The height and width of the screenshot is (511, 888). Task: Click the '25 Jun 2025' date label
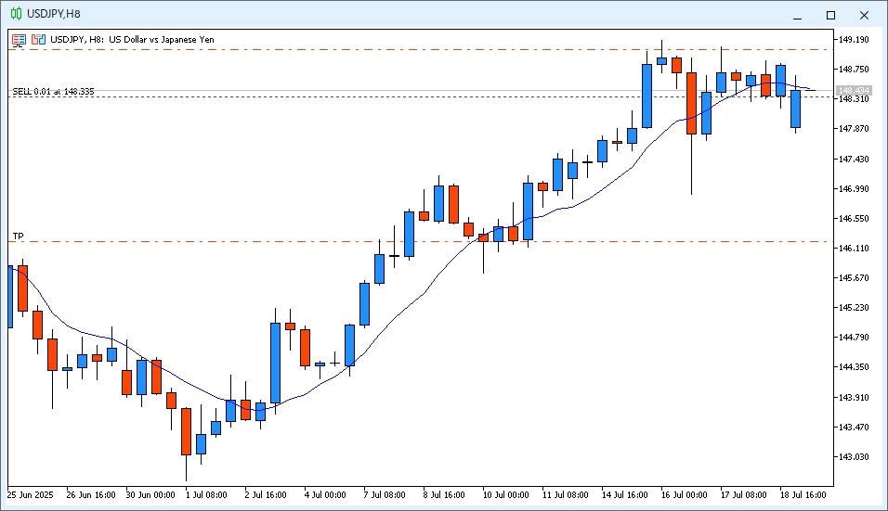point(30,494)
